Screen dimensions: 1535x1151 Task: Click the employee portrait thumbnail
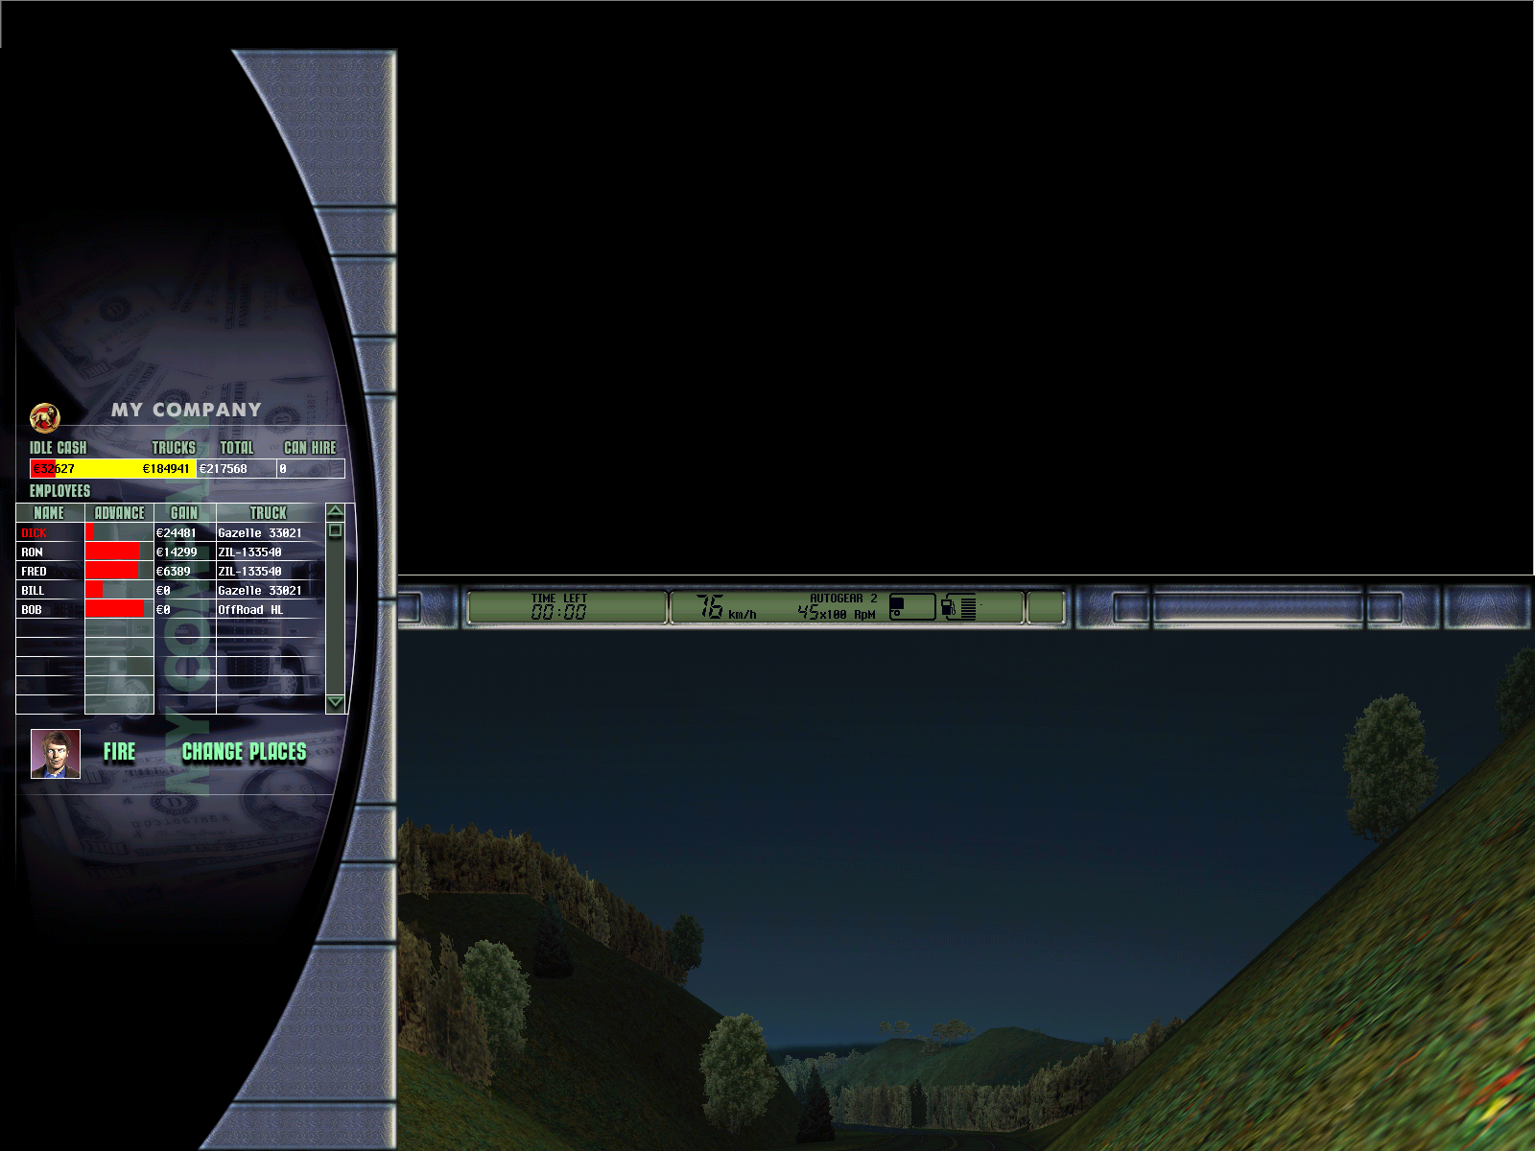point(56,754)
